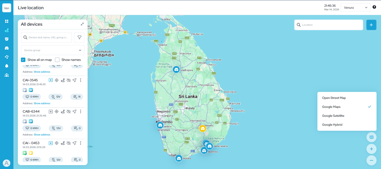Click the blue plus button beside Location search

tap(371, 25)
